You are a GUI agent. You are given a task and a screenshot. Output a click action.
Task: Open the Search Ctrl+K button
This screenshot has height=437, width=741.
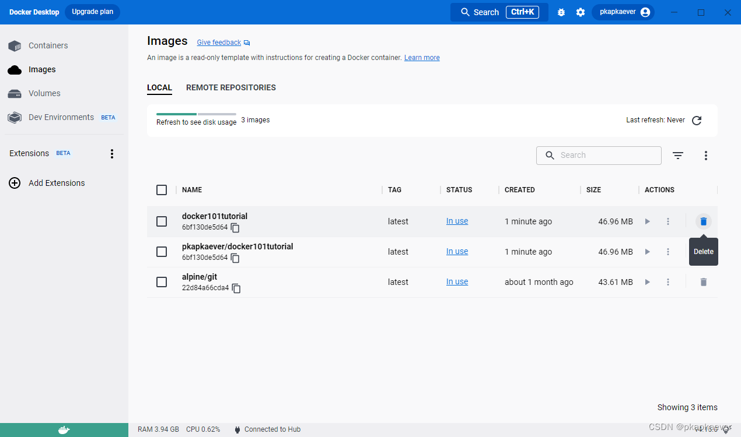[499, 12]
